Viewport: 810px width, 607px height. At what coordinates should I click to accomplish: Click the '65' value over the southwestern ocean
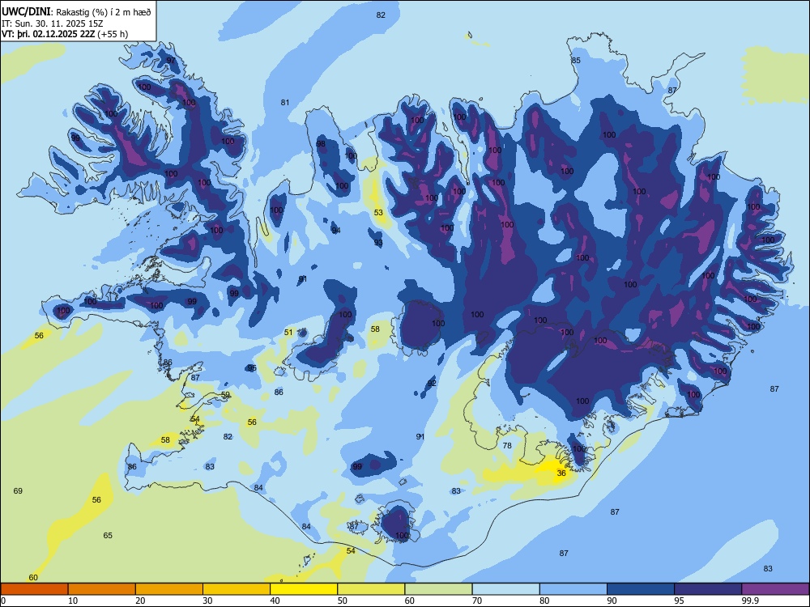108,535
